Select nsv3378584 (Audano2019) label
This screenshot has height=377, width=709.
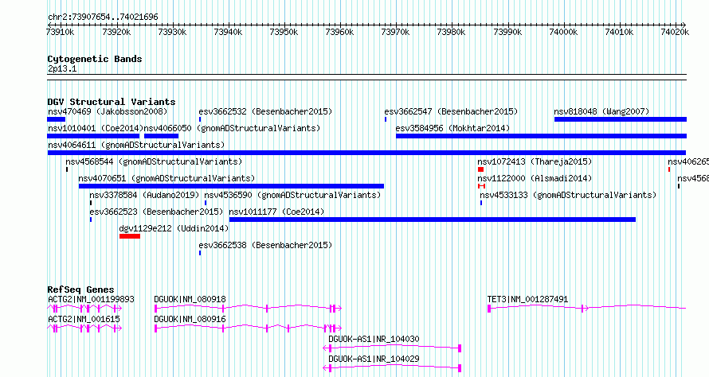pyautogui.click(x=144, y=195)
